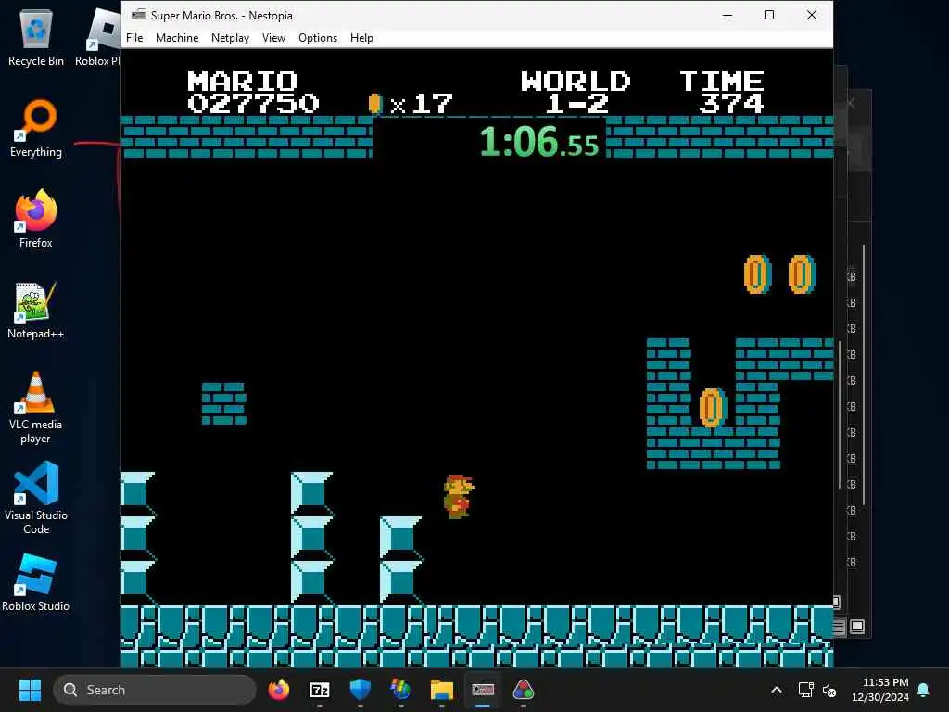Maximize the Nestopia window

(768, 15)
